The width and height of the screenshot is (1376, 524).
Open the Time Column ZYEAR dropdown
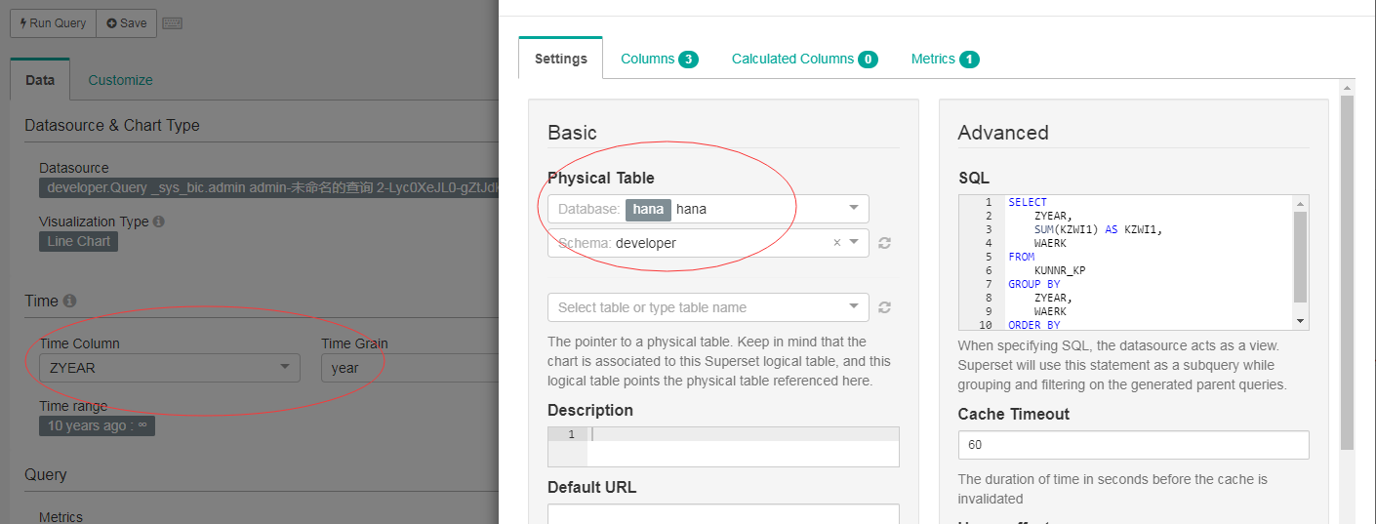[170, 368]
